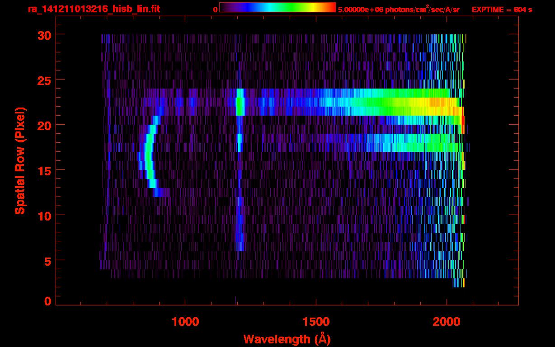This screenshot has width=555, height=347.
Task: Click the 5.00000e+06 photons/cm²/sec/Å/sr label
Action: pos(399,9)
